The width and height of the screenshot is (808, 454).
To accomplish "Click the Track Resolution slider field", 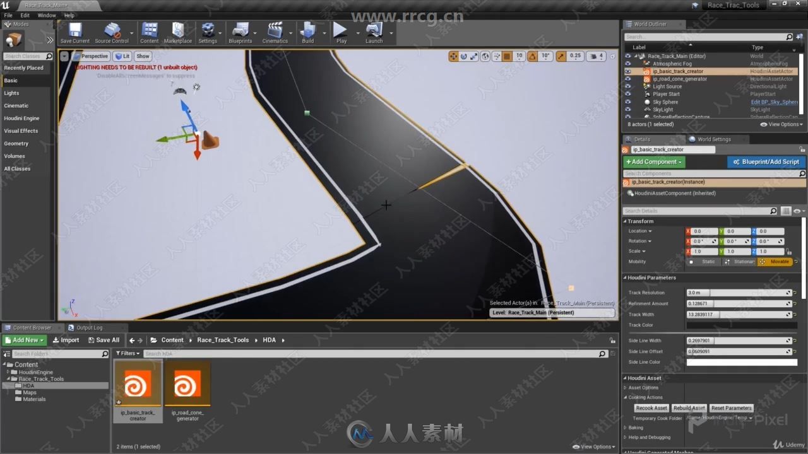I will pyautogui.click(x=739, y=293).
